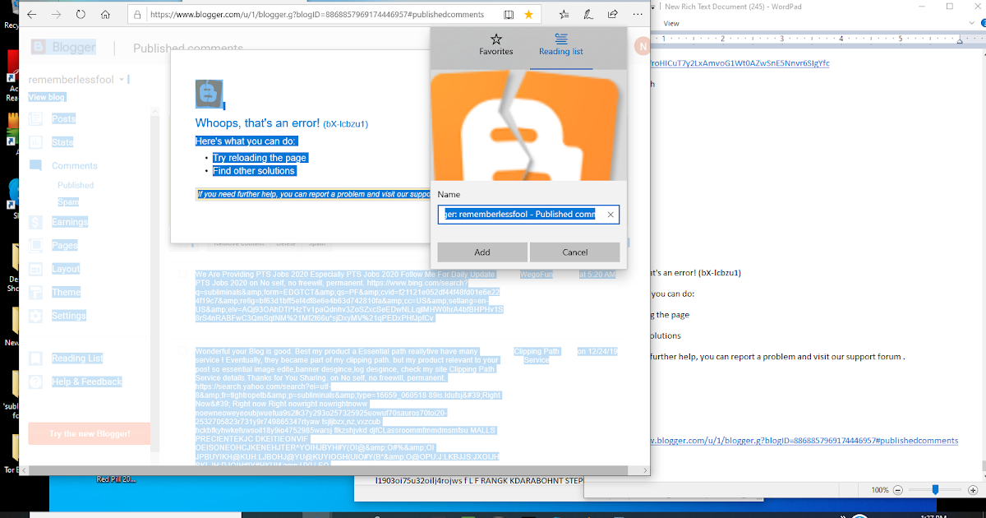Image resolution: width=986 pixels, height=518 pixels.
Task: Open Comments in the Blogger sidebar
Action: pos(75,165)
